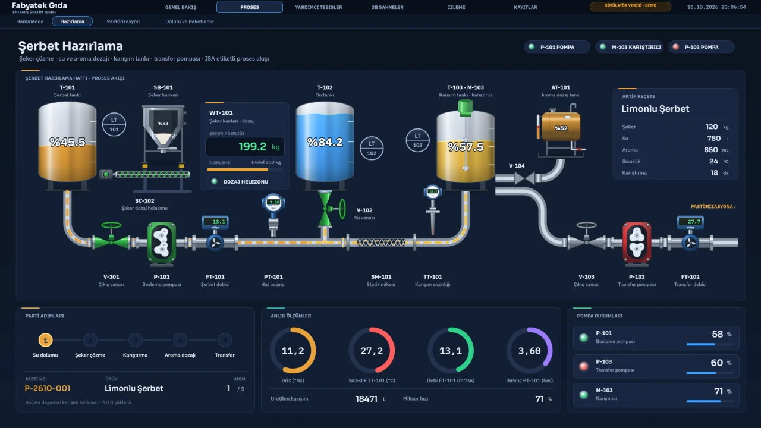This screenshot has height=428, width=761.
Task: Click the LT 101 level transmitter bubble
Action: click(x=114, y=124)
